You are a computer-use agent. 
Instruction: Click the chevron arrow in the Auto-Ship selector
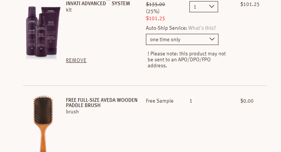pos(212,39)
